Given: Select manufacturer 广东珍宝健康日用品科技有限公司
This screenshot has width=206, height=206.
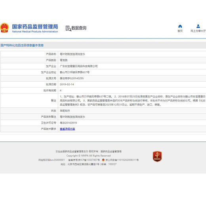Looking at the screenshot, I should point(79,66).
